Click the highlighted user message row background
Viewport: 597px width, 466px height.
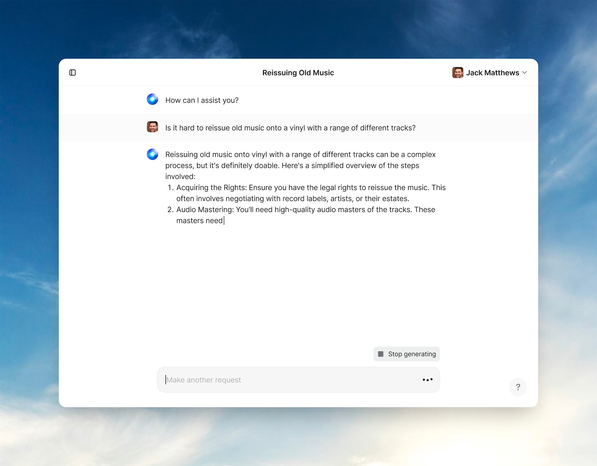click(x=478, y=128)
